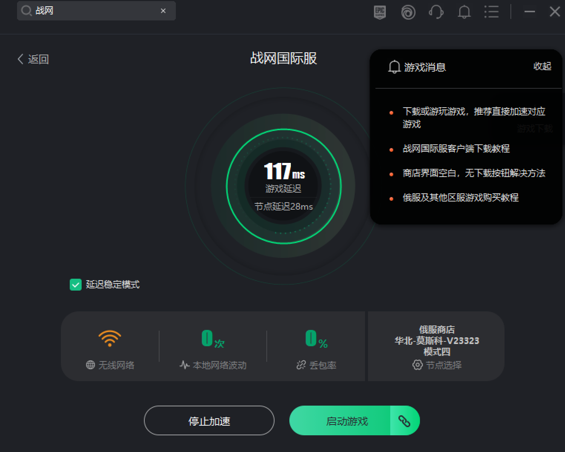Click the 117ms game latency readout
This screenshot has height=452, width=565.
click(x=284, y=171)
